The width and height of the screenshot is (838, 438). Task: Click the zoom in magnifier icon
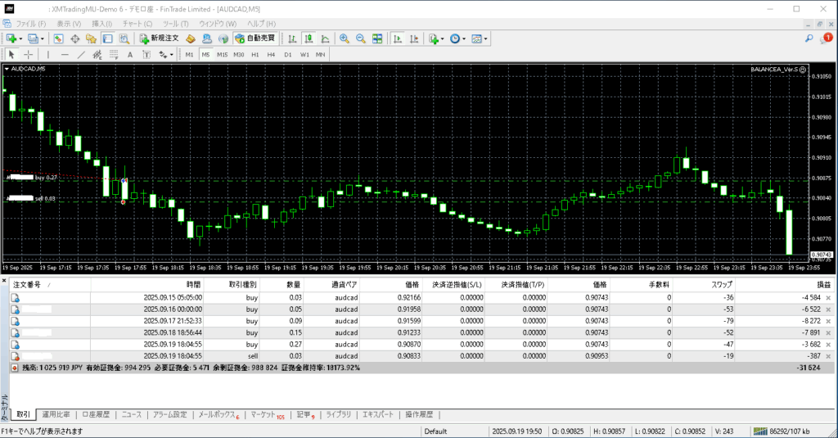(x=345, y=38)
